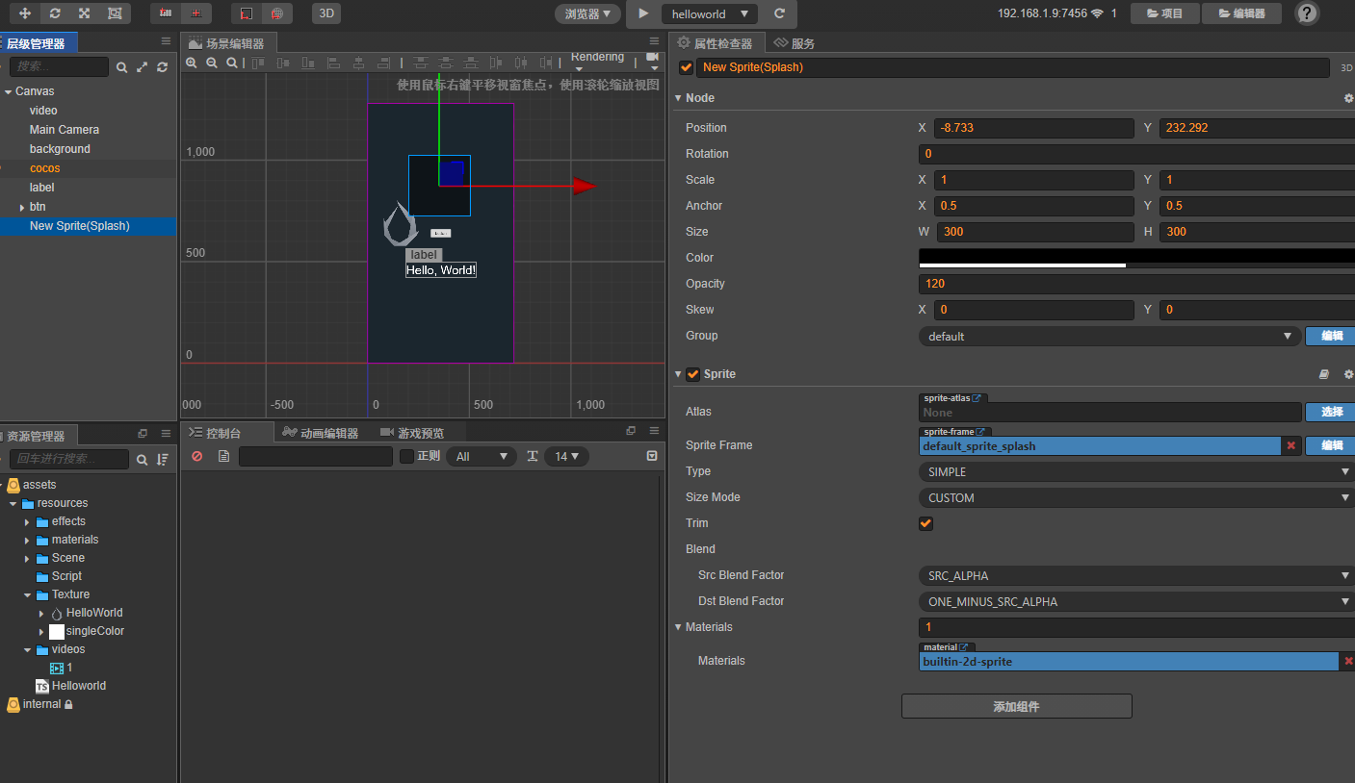Disable the Sprite component checkbox
Image resolution: width=1355 pixels, height=783 pixels.
[x=692, y=374]
